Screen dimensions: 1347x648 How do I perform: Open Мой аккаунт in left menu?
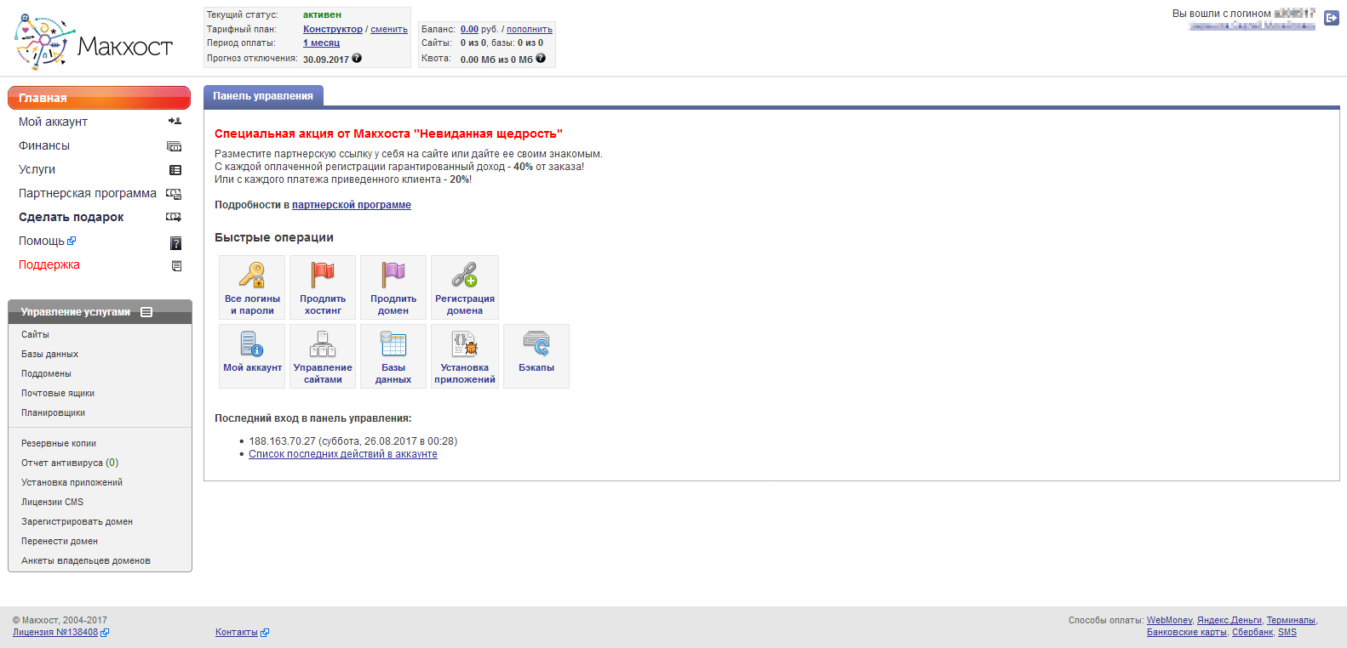coord(53,122)
